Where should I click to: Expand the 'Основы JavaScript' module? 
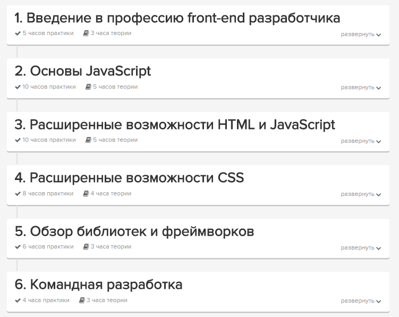point(361,88)
